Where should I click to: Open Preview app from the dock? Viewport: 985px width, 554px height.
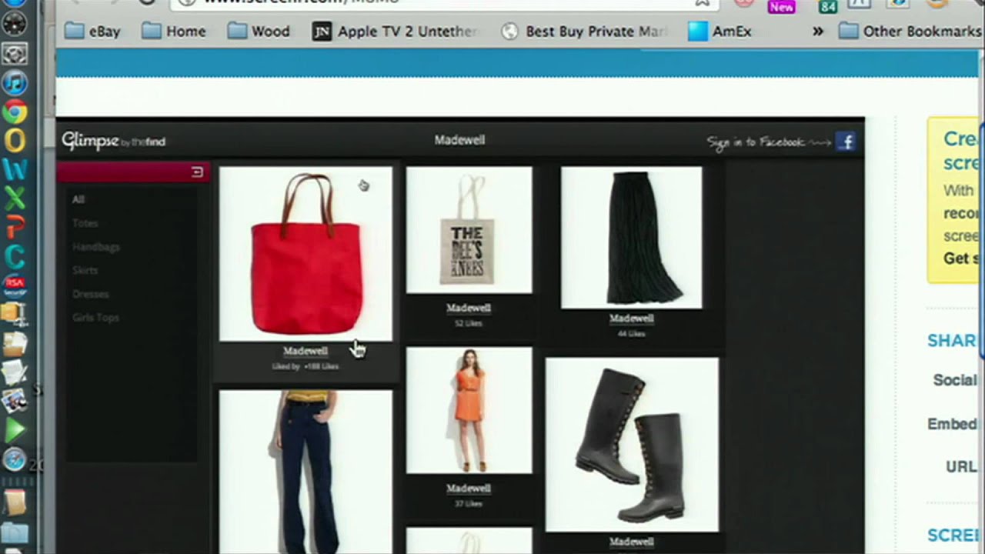15,401
